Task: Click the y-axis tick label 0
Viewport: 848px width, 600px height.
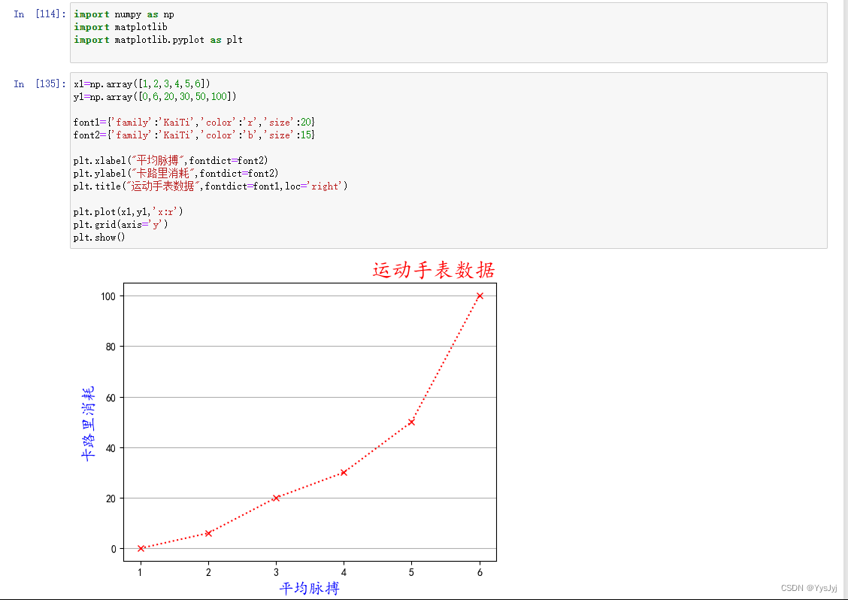Action: [114, 549]
